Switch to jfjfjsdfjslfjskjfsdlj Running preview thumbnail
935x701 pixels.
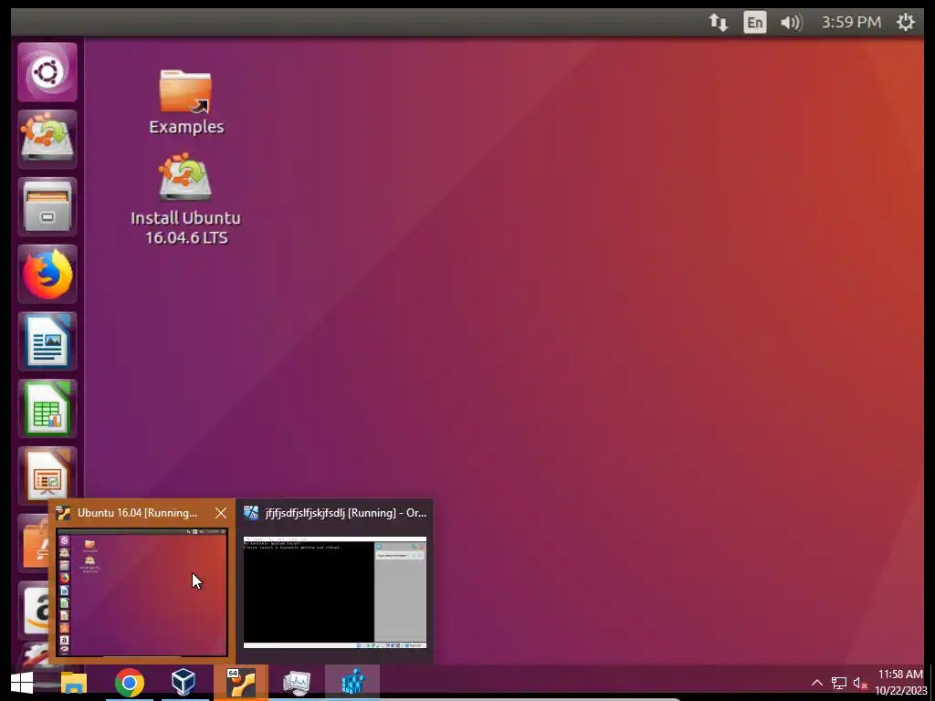(335, 591)
